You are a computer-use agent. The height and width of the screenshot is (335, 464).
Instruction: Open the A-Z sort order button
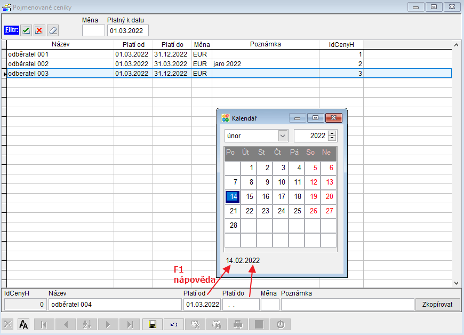click(87, 324)
